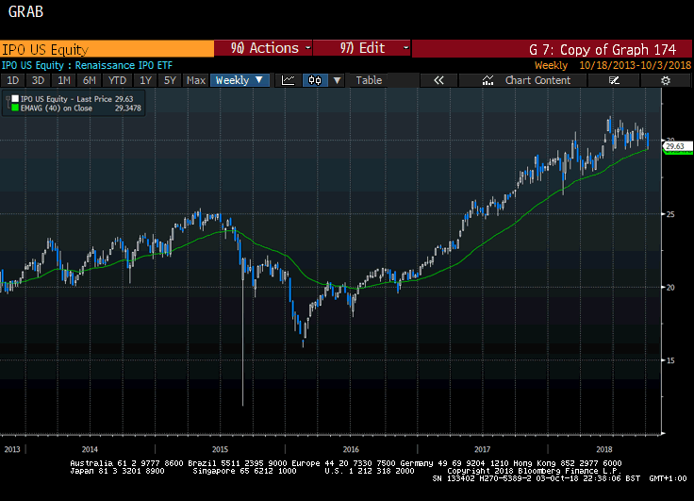This screenshot has width=694, height=501.
Task: Click the orange Weekly period label
Action: click(x=551, y=65)
